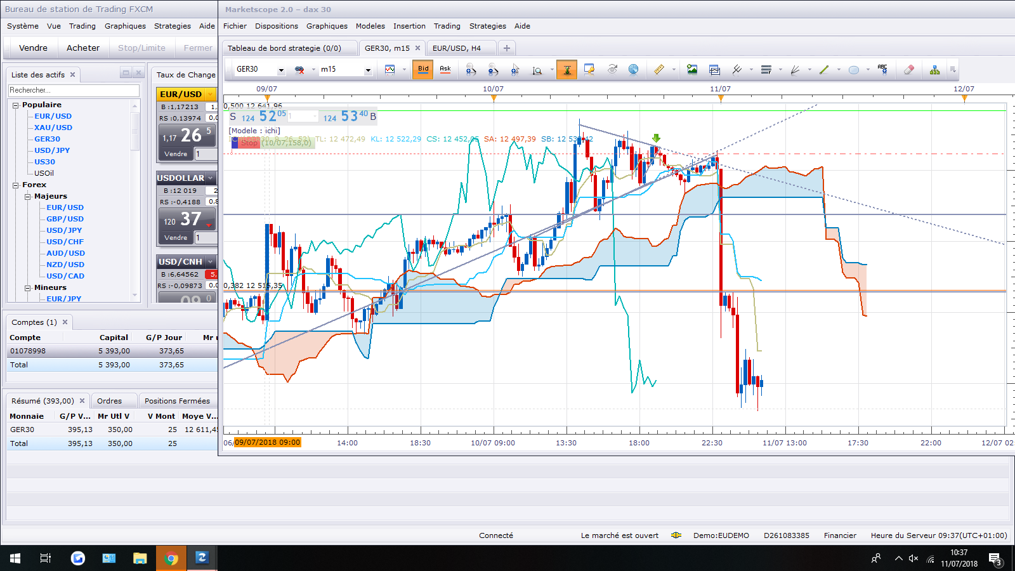Screen dimensions: 1015x571
Task: Open Windows Start menu
Action: click(15, 558)
